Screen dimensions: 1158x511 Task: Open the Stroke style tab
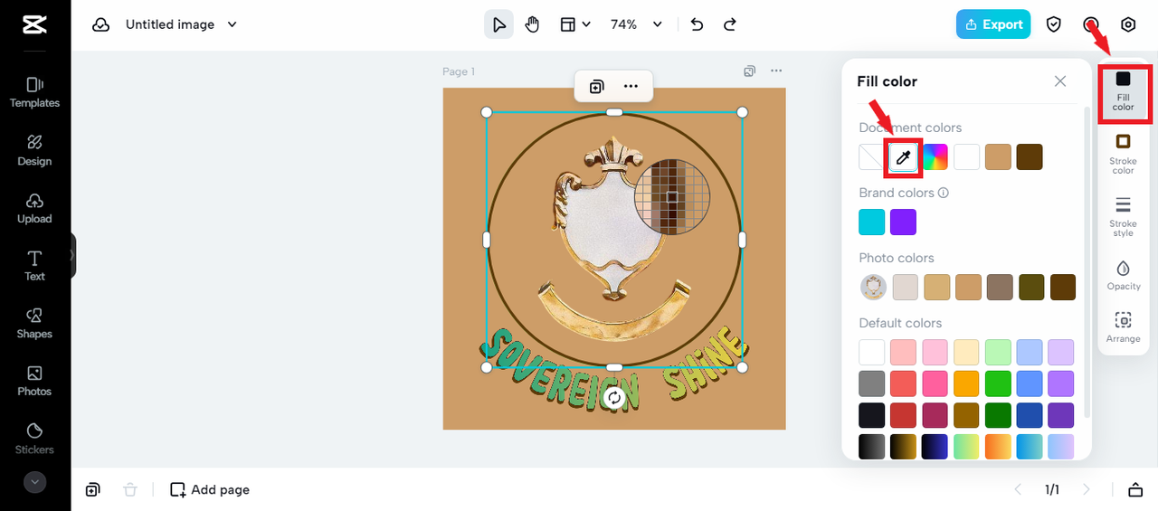[1123, 217]
